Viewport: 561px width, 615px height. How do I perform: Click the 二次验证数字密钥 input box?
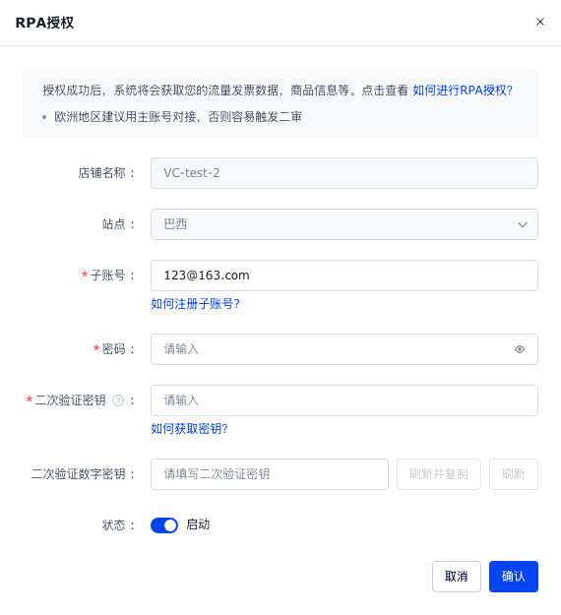click(x=270, y=474)
